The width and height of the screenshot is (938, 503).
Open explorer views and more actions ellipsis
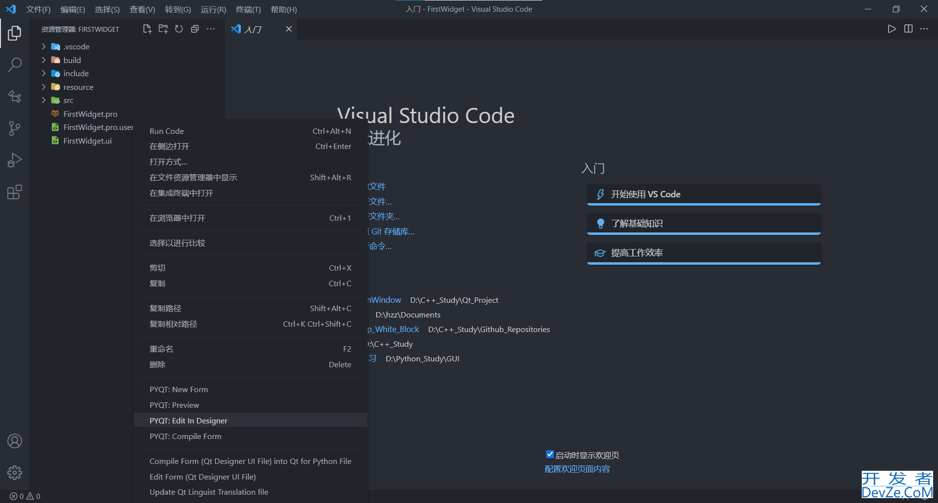[211, 29]
